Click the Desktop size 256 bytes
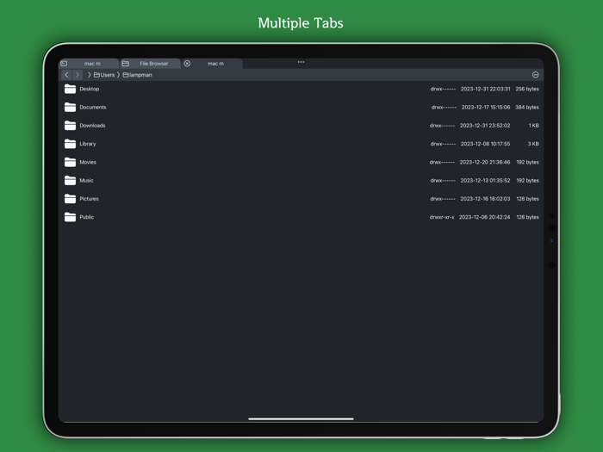The height and width of the screenshot is (452, 603). coord(527,89)
